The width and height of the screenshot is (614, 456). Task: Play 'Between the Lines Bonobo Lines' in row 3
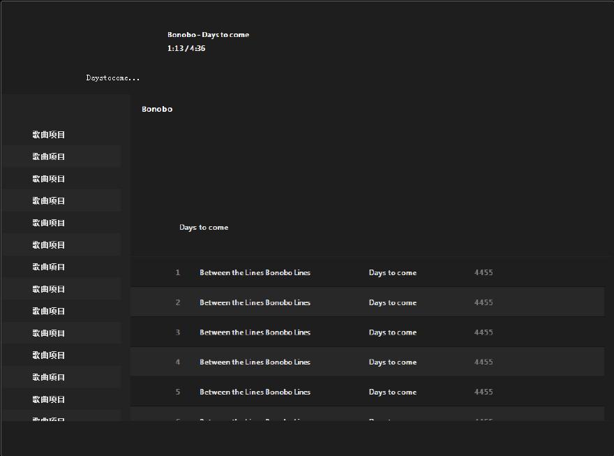coord(255,332)
